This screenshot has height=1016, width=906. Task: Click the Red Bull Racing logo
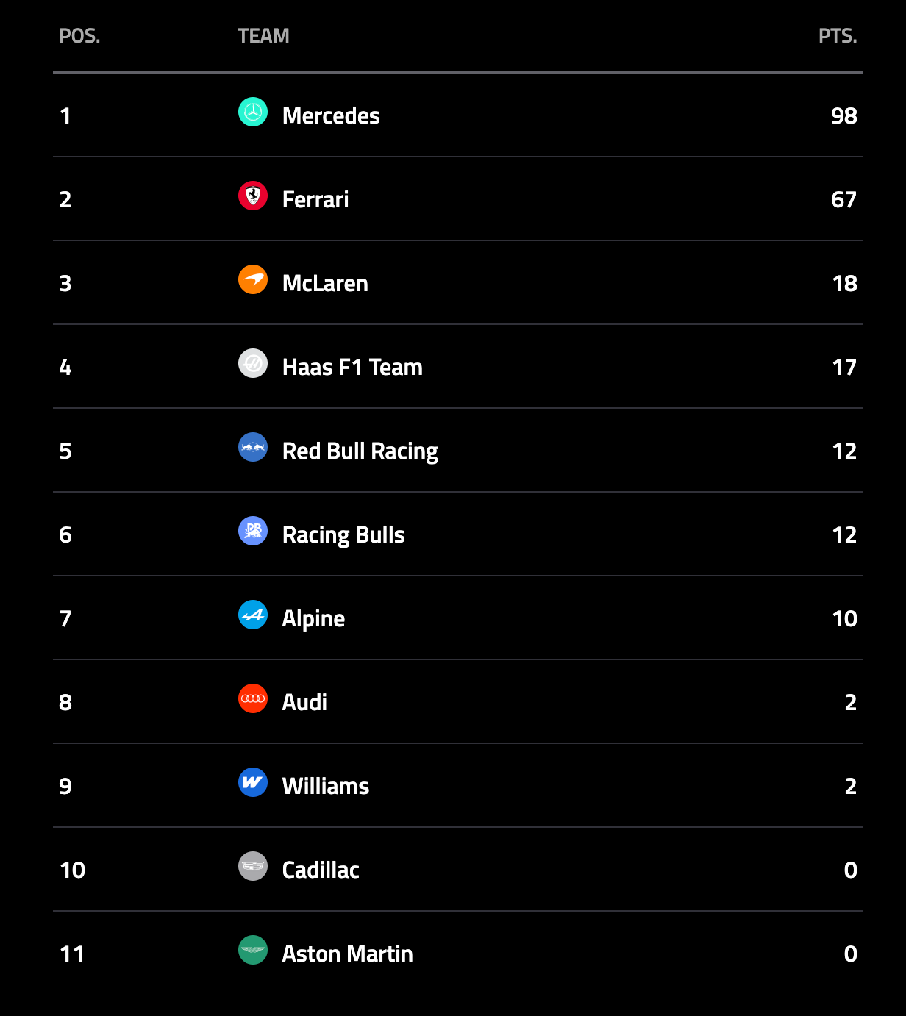point(253,447)
